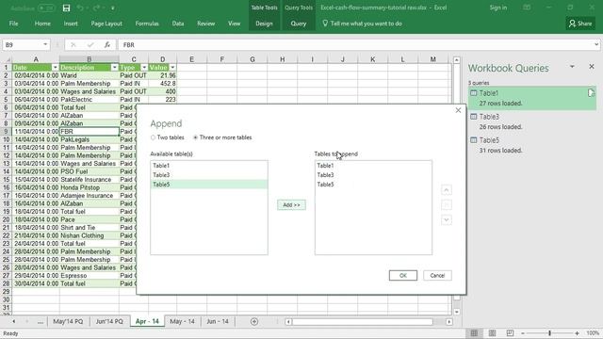Select Table3 query in Workbook Queries
Viewport: 603px width, 339px height.
click(531, 121)
